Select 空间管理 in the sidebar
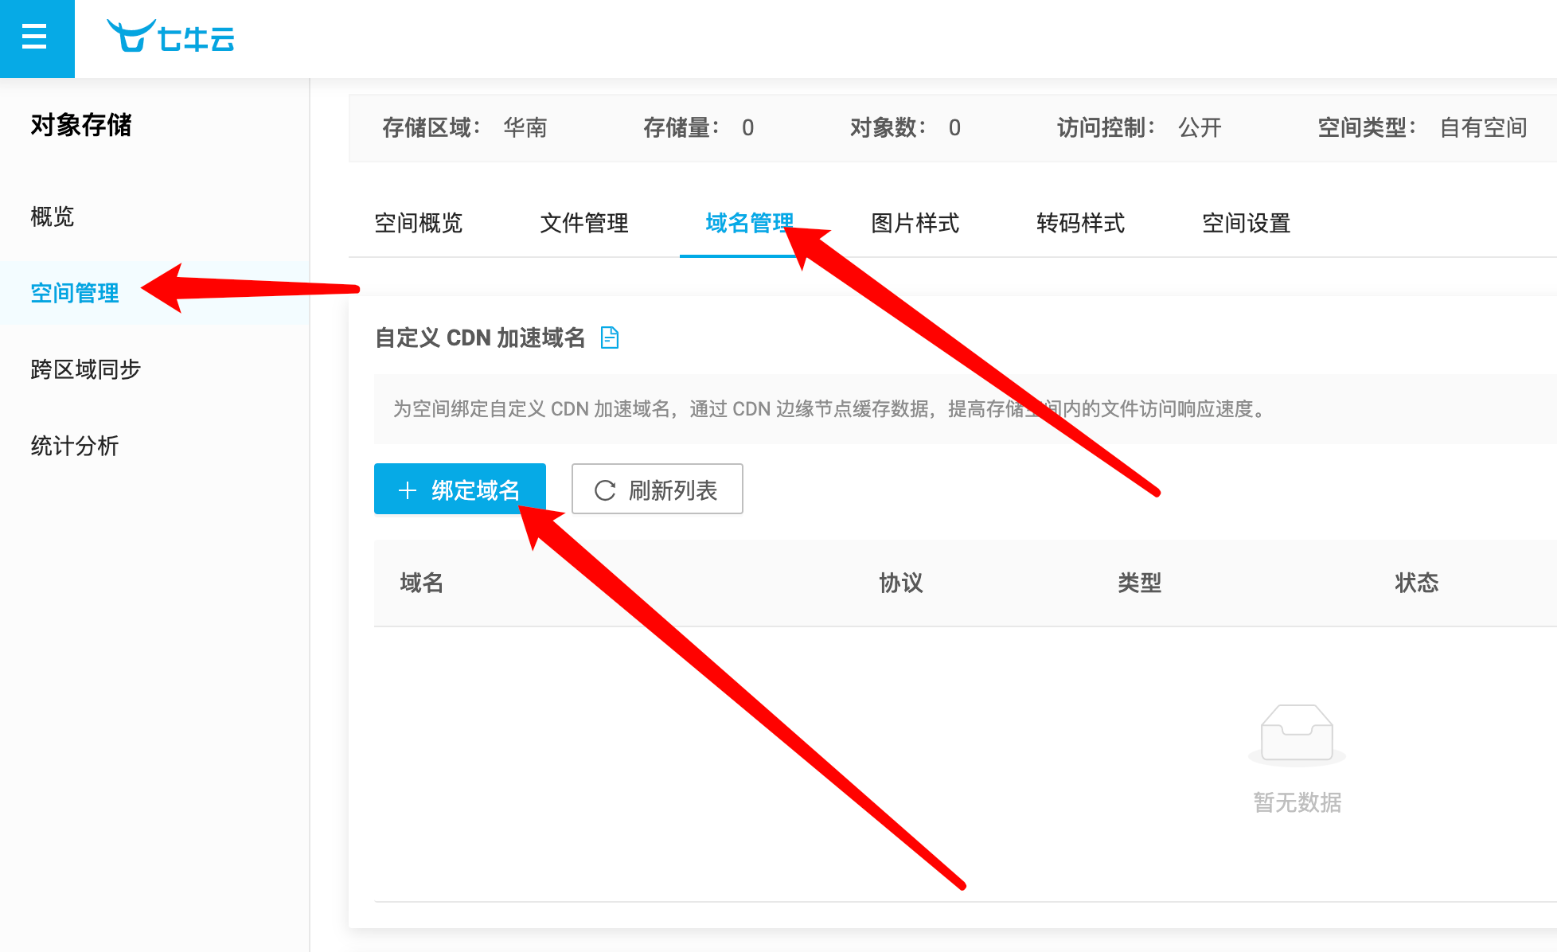Screen dimensions: 1557x952 point(75,293)
